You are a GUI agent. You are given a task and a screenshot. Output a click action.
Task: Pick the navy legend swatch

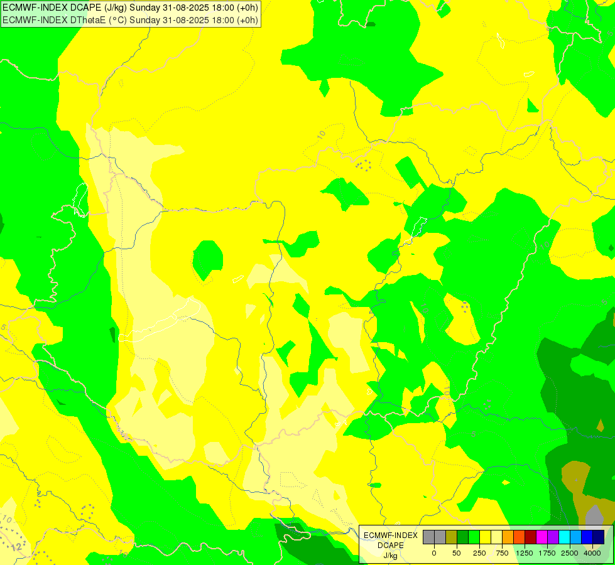tap(599, 537)
